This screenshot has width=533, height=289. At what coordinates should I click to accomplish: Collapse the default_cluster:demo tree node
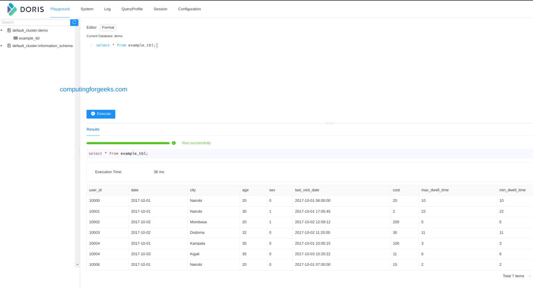(x=2, y=30)
